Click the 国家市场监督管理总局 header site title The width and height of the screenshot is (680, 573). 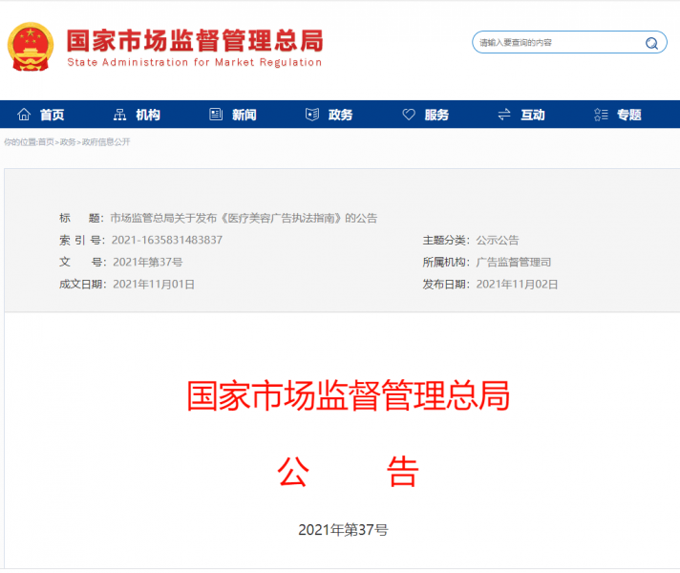[195, 40]
